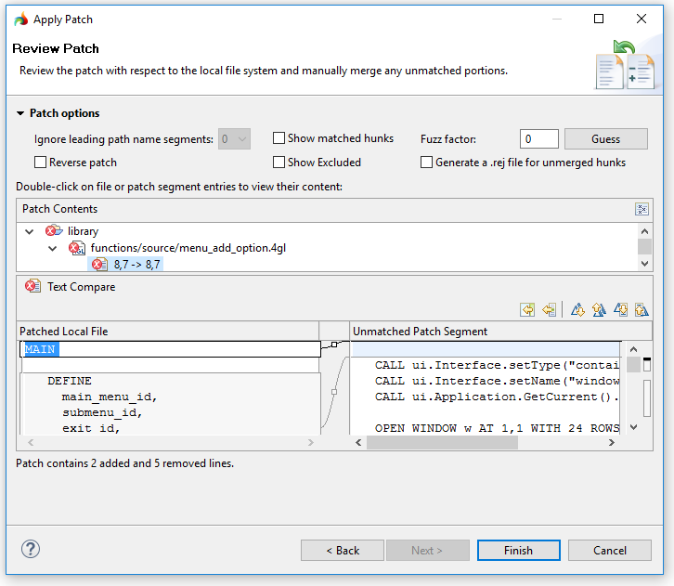Go to the next difference

tap(577, 309)
